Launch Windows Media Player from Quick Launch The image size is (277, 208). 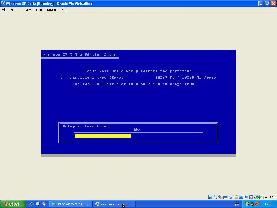point(44,204)
